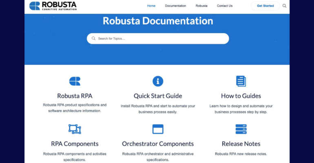The height and width of the screenshot is (163, 314).
Task: Select the Home menu item
Action: click(151, 6)
